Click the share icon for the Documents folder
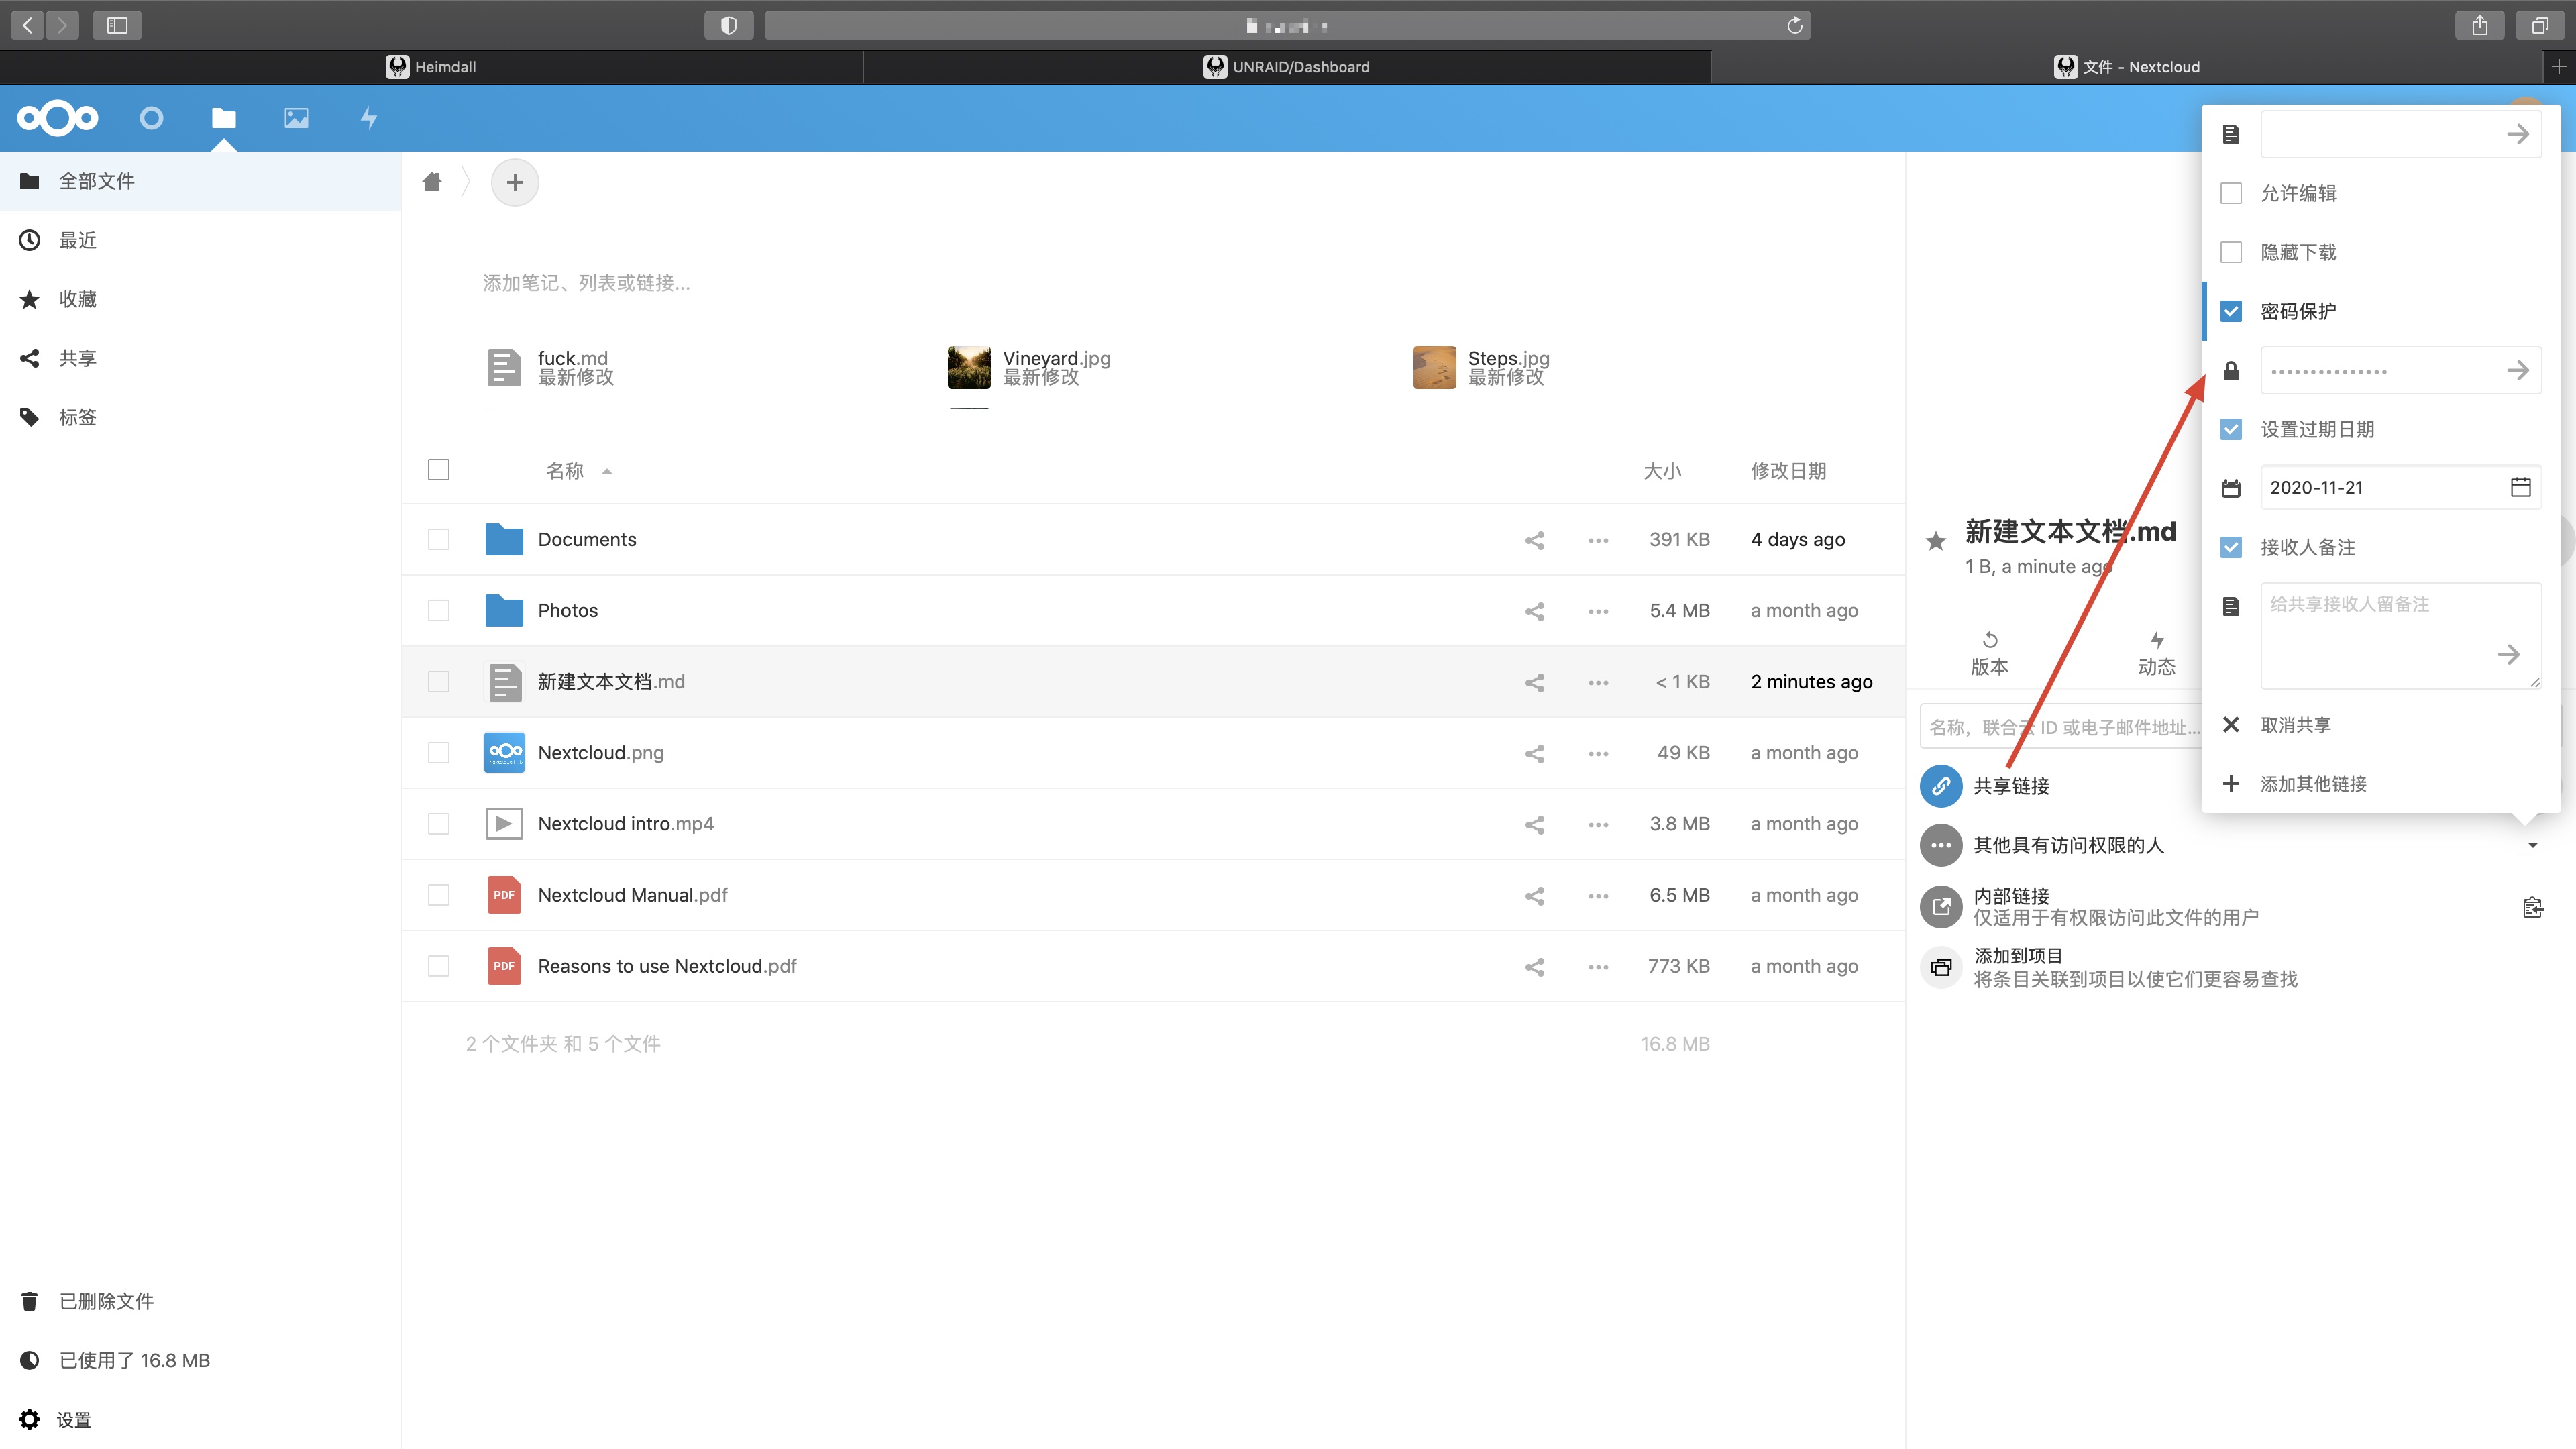Image resolution: width=2576 pixels, height=1449 pixels. click(1534, 540)
